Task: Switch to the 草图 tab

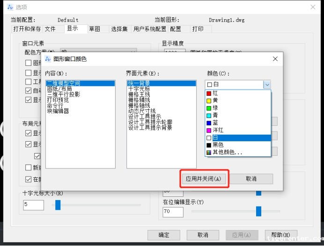Action: point(95,29)
